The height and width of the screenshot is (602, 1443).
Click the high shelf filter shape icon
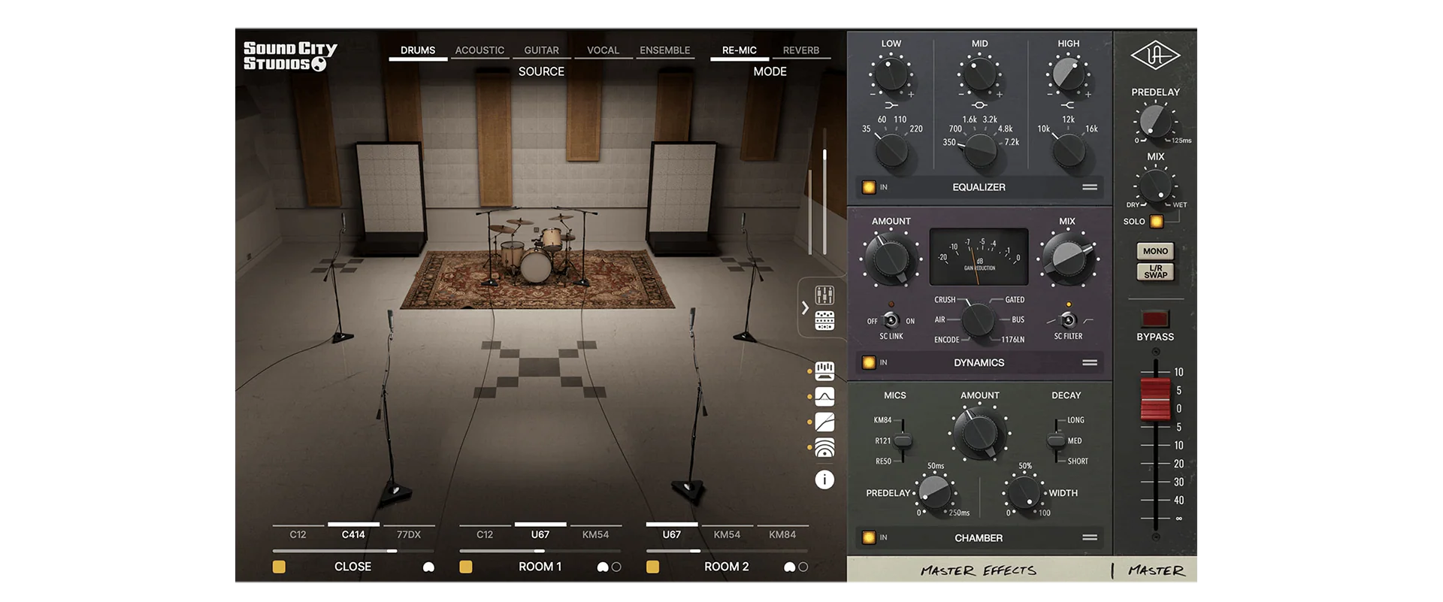pyautogui.click(x=1067, y=105)
